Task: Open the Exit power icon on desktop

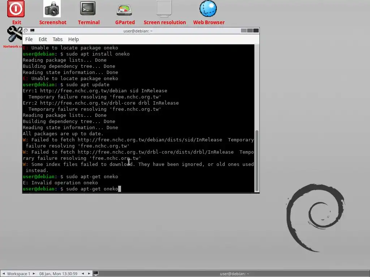Action: (16, 9)
